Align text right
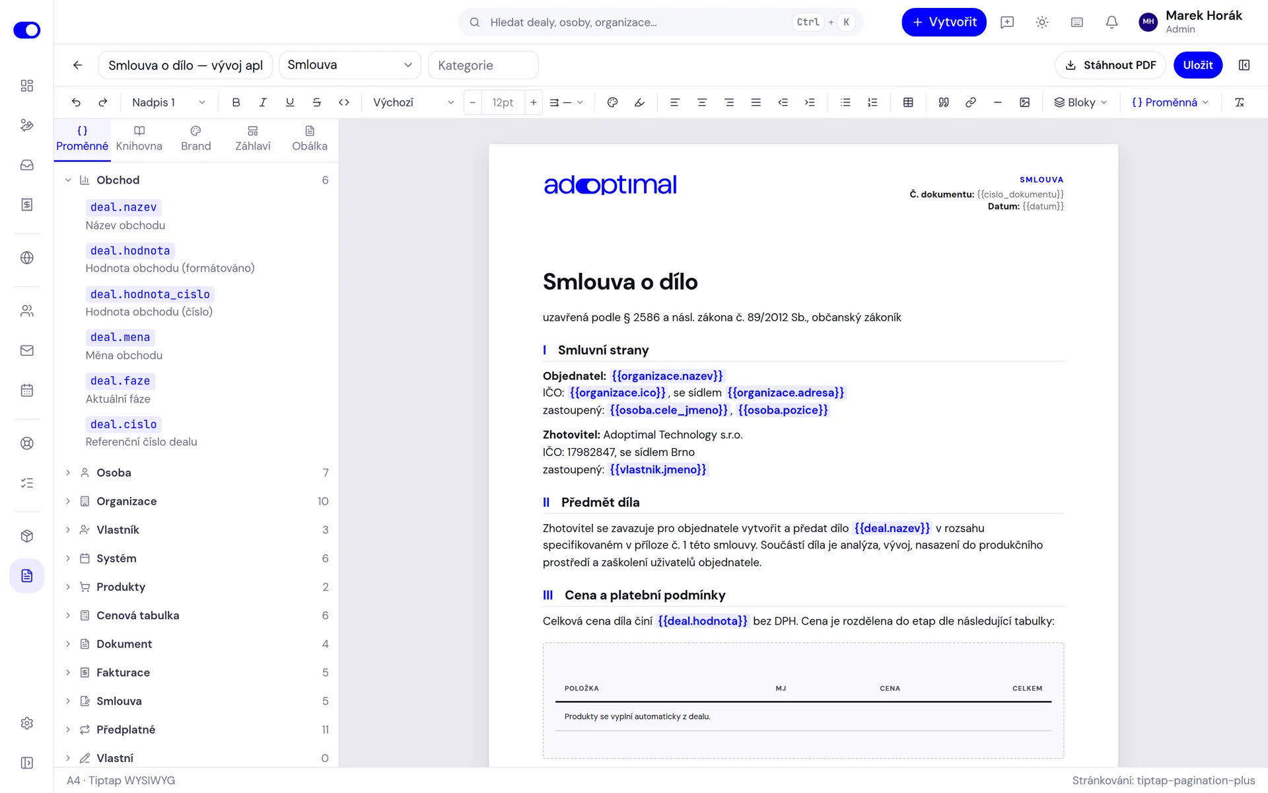The image size is (1268, 793). (x=728, y=102)
